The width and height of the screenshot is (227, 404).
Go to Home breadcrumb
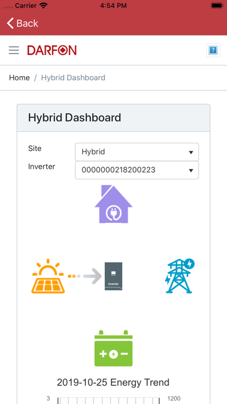tap(19, 78)
